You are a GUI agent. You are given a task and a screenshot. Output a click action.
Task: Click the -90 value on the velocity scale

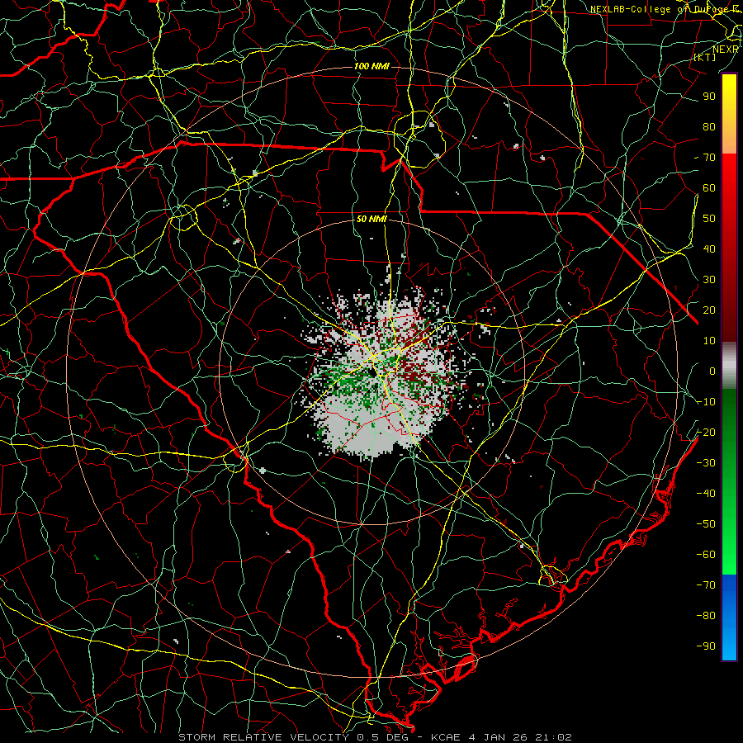[x=706, y=646]
